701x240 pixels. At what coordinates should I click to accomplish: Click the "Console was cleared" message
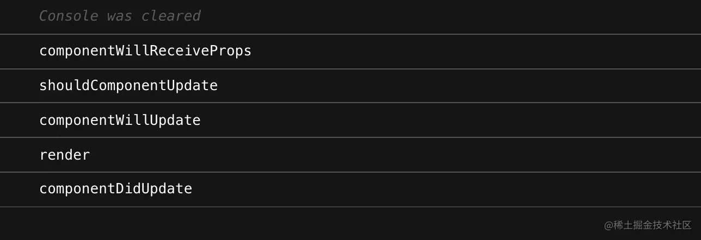[x=120, y=16]
